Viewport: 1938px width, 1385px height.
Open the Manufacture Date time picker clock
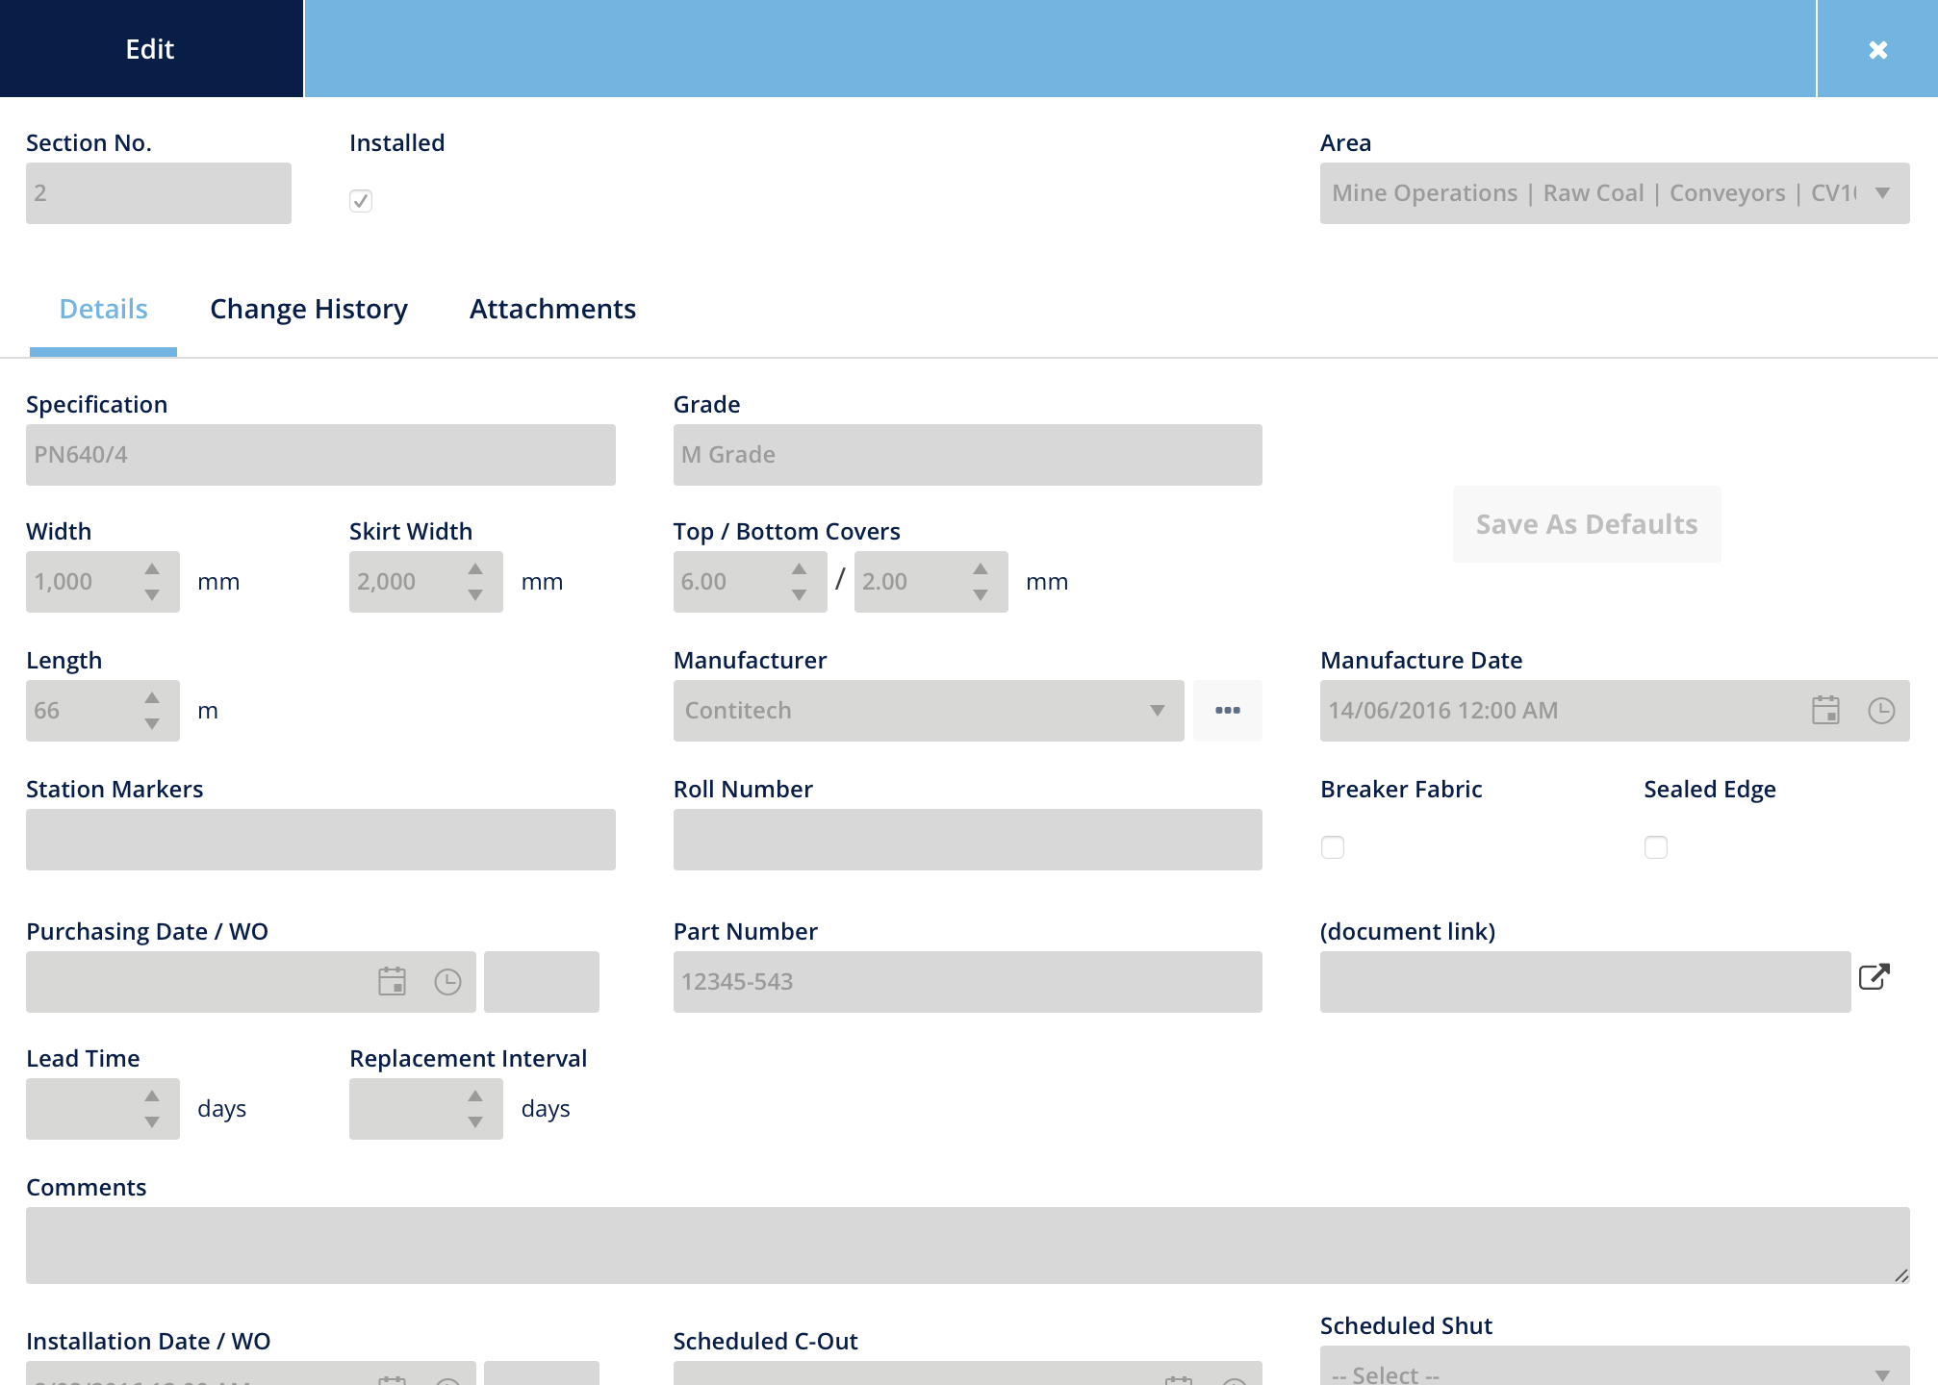tap(1881, 711)
